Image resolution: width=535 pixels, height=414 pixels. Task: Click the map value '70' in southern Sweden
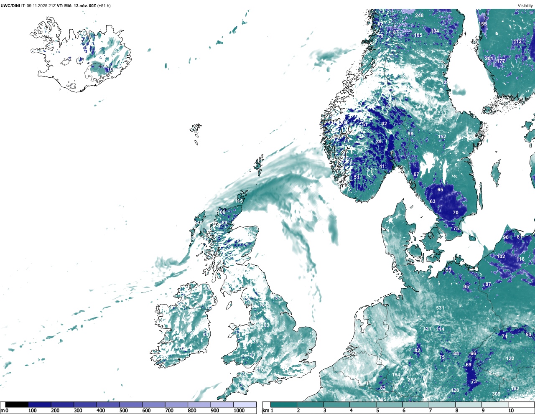456,213
